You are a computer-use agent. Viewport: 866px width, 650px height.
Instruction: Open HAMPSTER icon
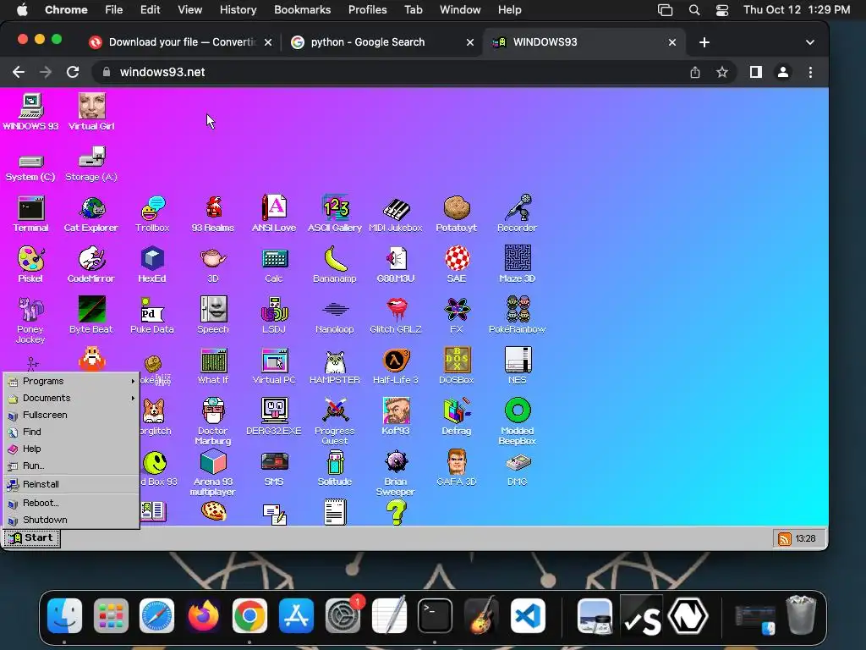click(335, 366)
